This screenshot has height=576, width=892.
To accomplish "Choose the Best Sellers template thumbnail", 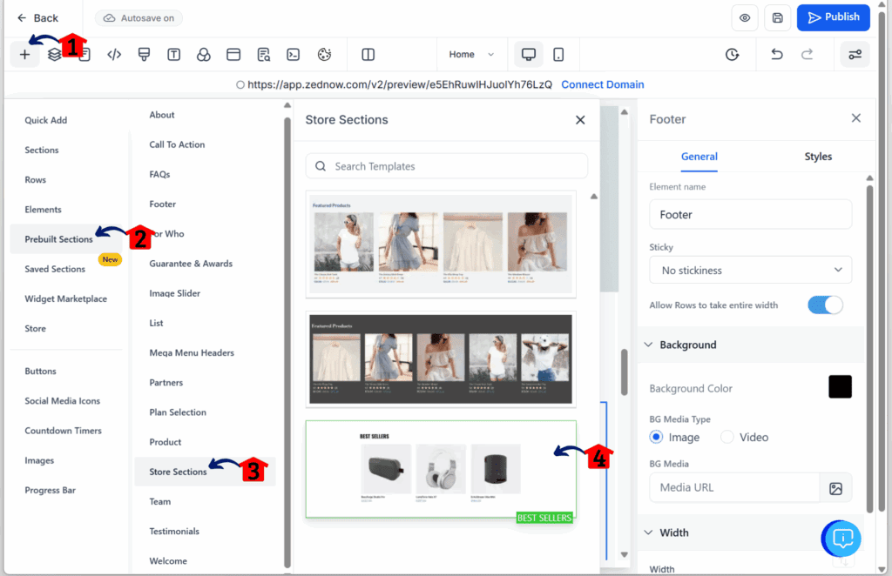I will (441, 469).
